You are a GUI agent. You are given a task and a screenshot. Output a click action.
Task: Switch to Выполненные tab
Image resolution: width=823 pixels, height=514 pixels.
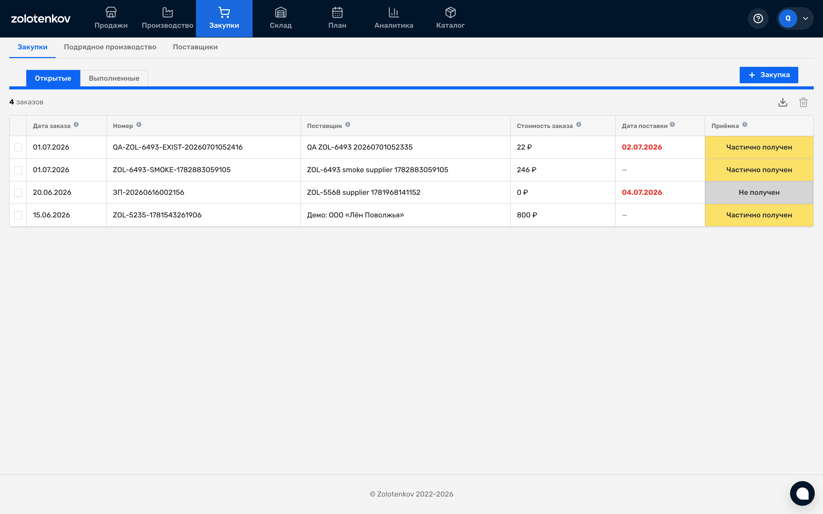(x=114, y=78)
